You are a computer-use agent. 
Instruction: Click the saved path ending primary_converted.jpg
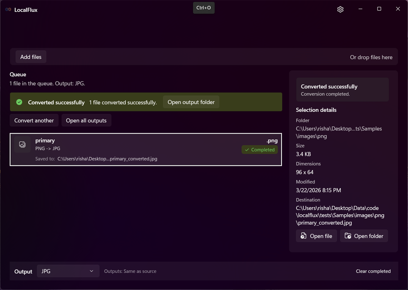107,159
